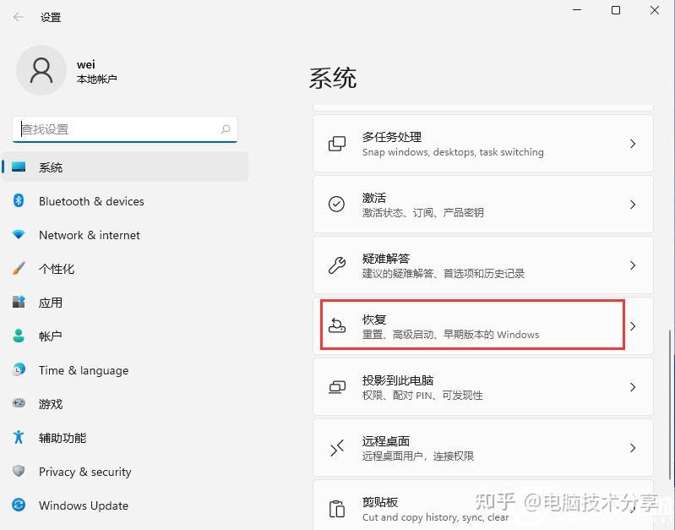
Task: Open Time & language settings
Action: tap(84, 370)
